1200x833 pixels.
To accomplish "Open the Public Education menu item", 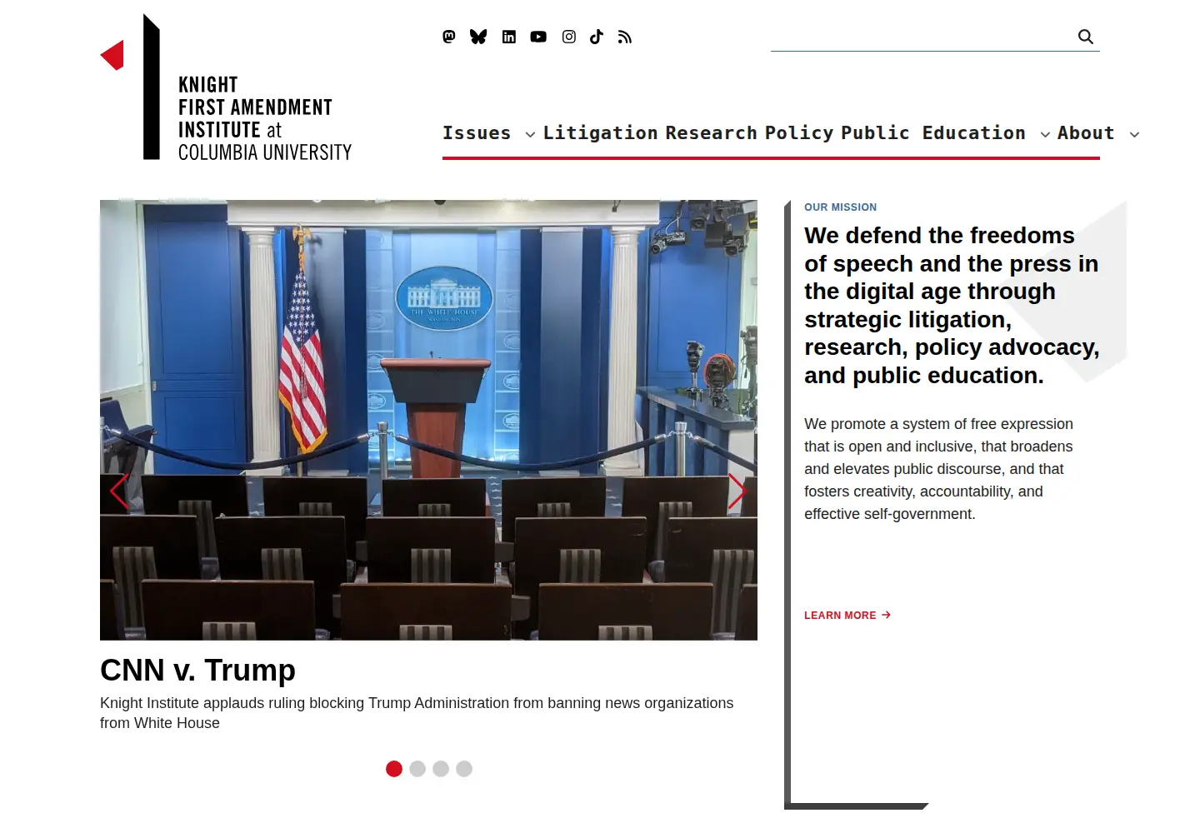I will [x=933, y=133].
